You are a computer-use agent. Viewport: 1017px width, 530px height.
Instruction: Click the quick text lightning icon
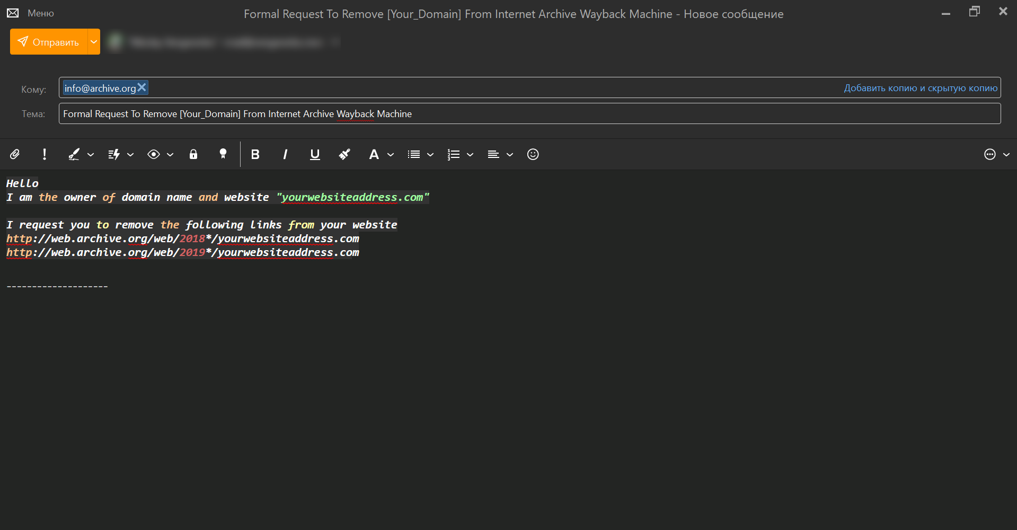[114, 154]
